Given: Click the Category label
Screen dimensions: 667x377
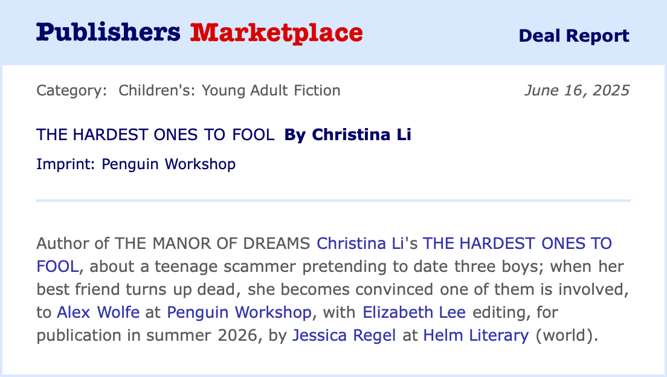Looking at the screenshot, I should 71,91.
